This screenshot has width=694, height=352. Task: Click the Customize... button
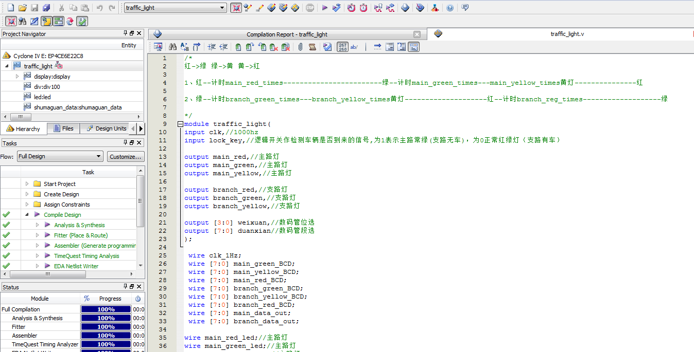126,156
